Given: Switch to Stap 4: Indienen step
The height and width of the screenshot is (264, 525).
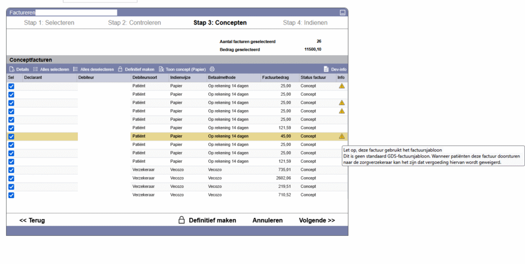Looking at the screenshot, I should (305, 23).
